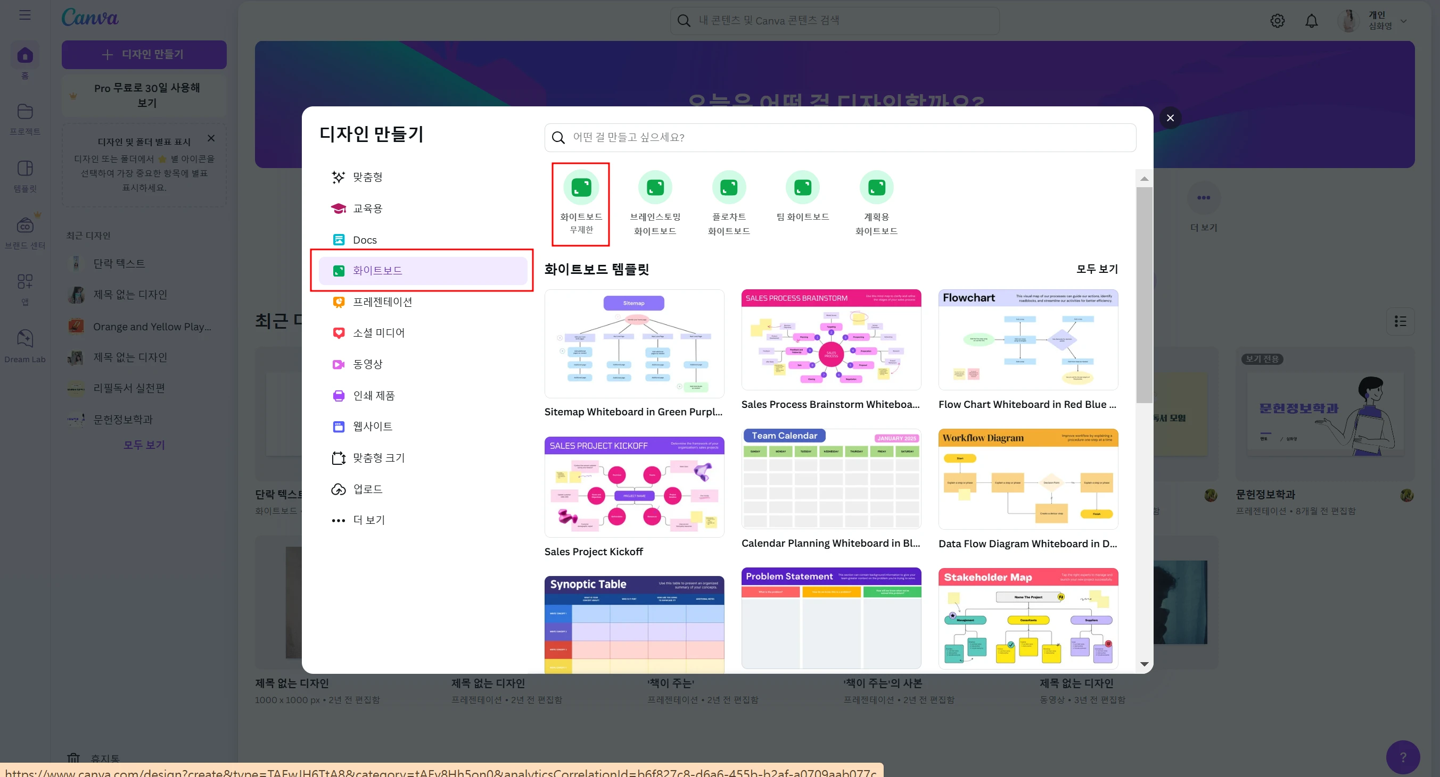
Task: Open Problem Statement template
Action: 830,619
